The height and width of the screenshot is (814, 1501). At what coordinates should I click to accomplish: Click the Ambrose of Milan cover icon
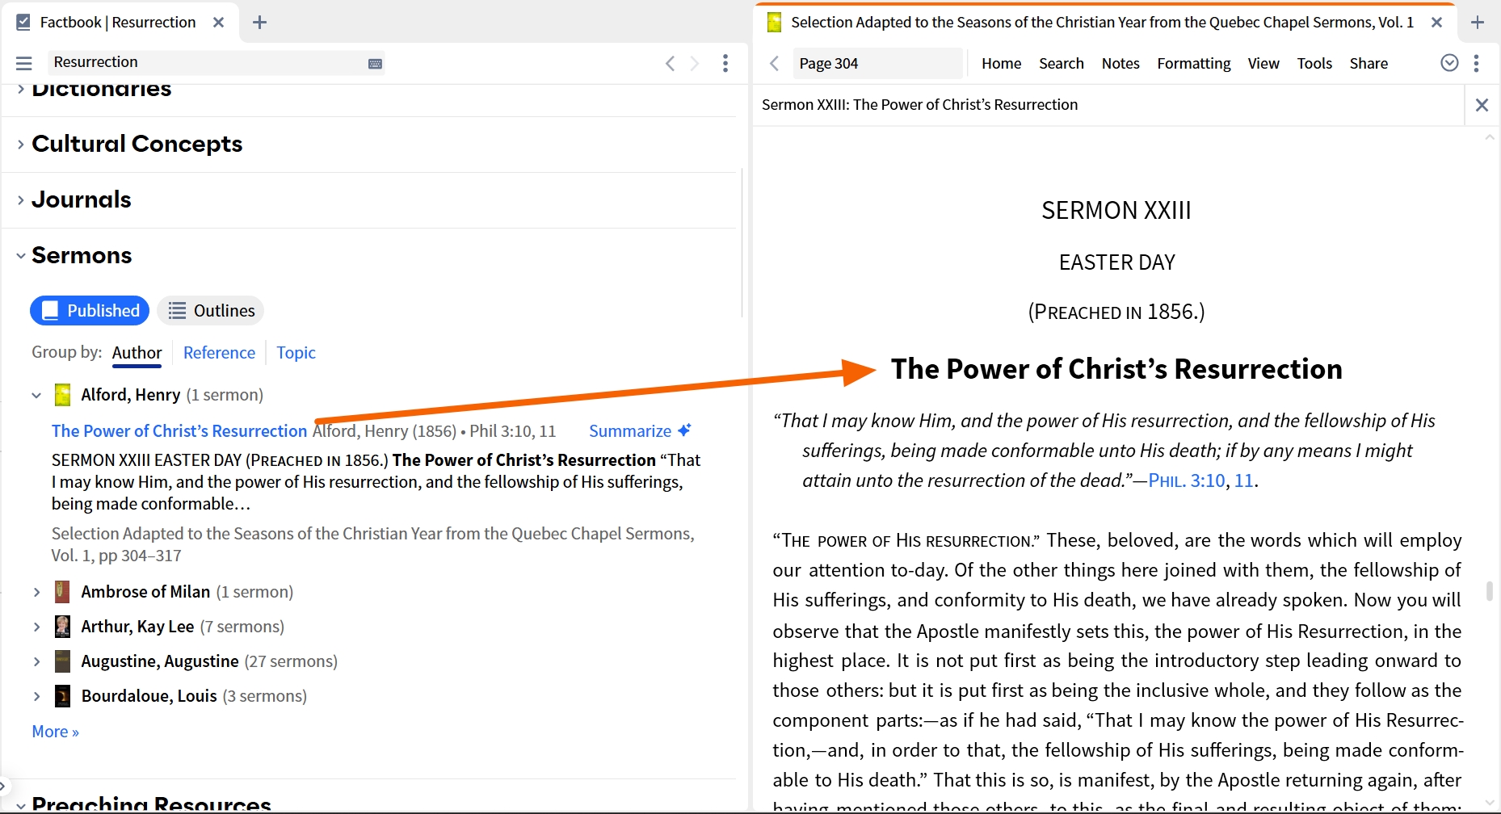[62, 592]
